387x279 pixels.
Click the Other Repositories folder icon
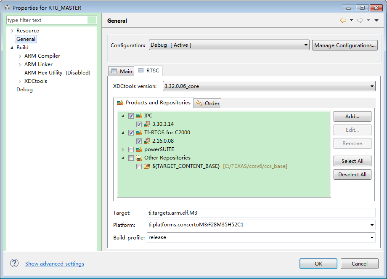pos(139,158)
